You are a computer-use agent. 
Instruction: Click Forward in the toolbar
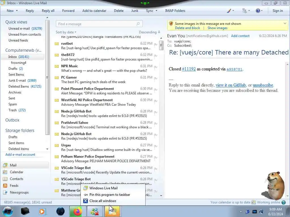(68, 11)
